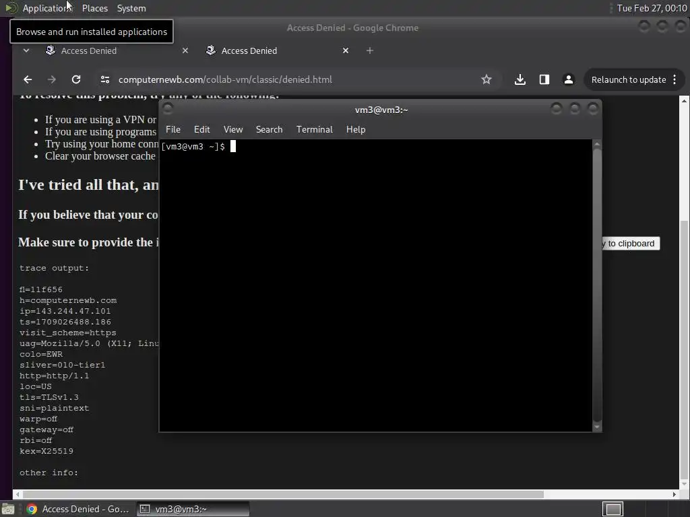Click page horizontal scrollbar left arrow

[x=17, y=494]
